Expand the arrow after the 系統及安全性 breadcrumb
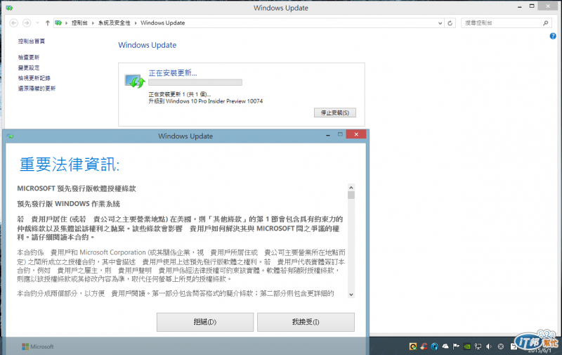 click(x=136, y=23)
